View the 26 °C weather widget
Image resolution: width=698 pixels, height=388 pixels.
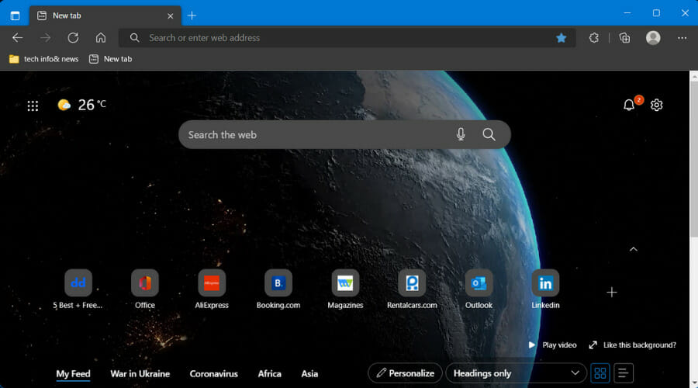[82, 105]
